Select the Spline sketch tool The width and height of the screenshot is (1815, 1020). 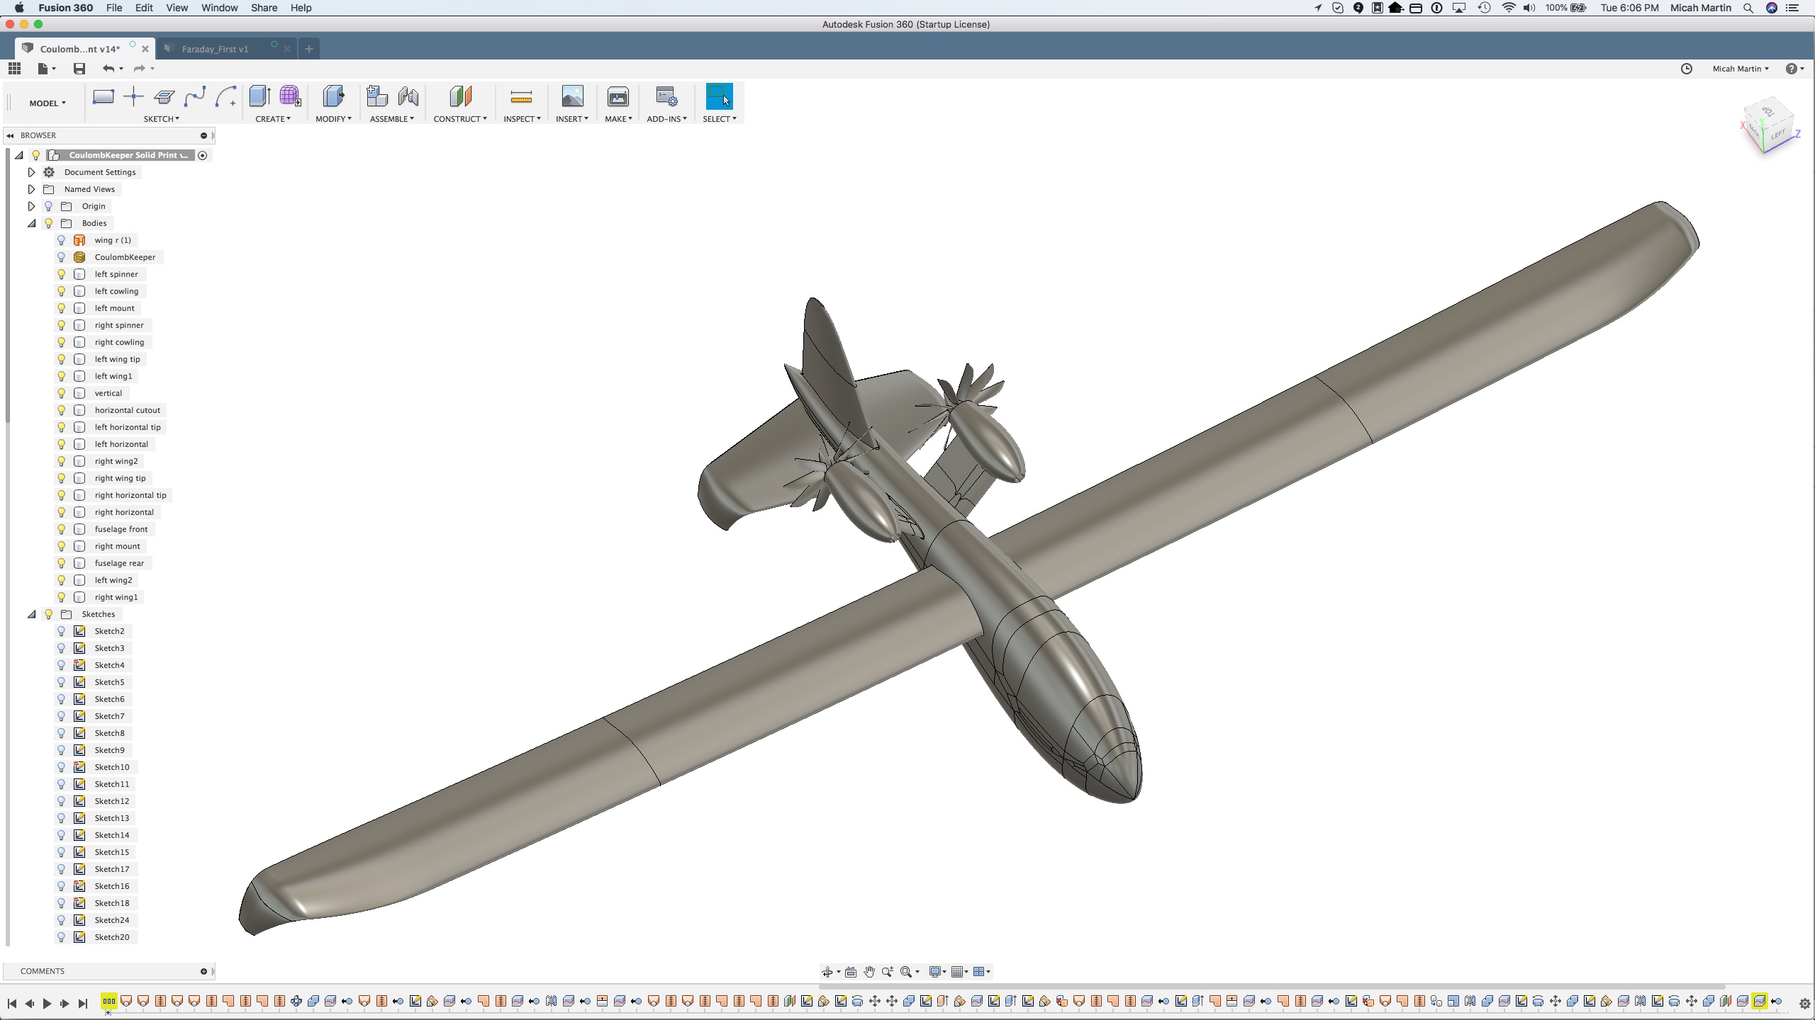tap(195, 97)
